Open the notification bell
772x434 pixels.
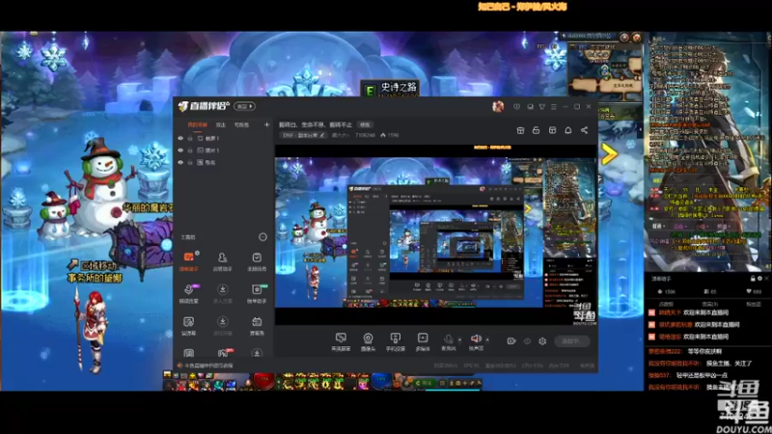pyautogui.click(x=568, y=130)
